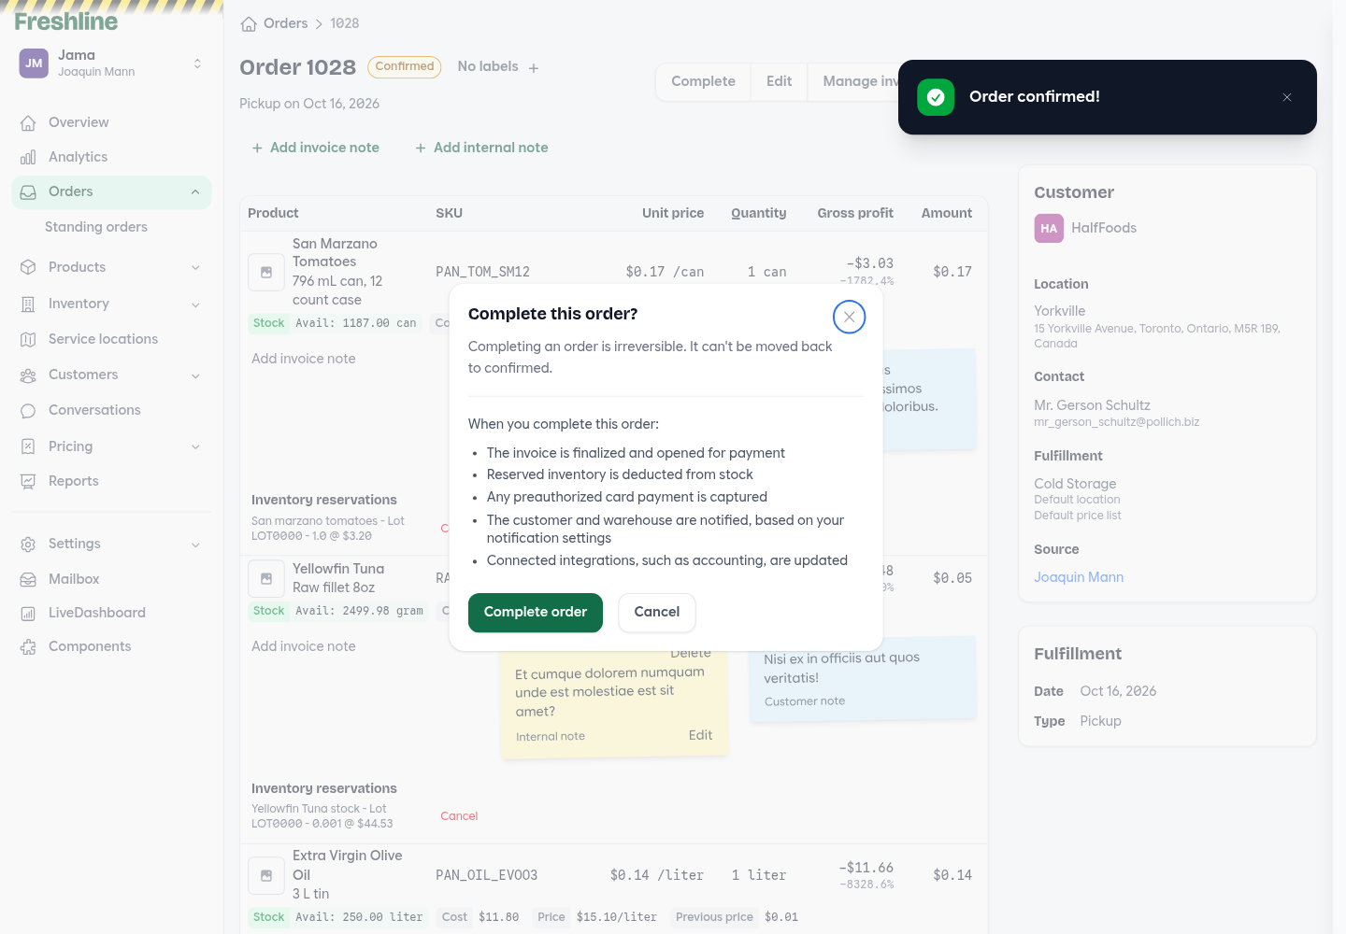Click the Pricing receipt icon

(x=28, y=446)
